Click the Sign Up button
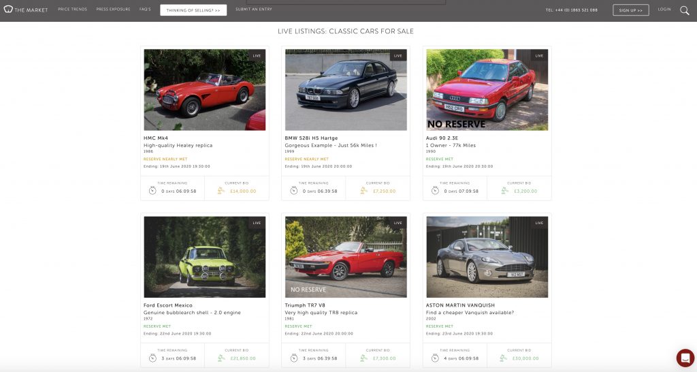697x372 pixels. pyautogui.click(x=631, y=10)
